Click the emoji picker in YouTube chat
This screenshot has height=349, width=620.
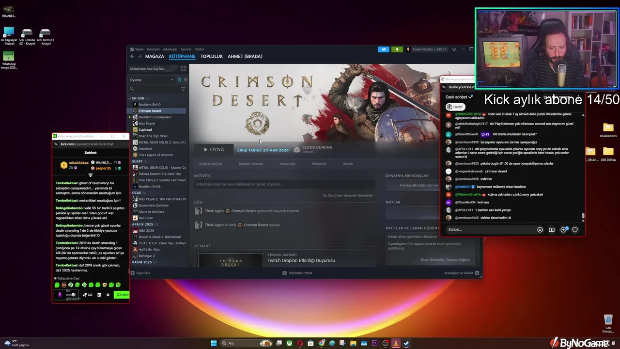tap(540, 230)
